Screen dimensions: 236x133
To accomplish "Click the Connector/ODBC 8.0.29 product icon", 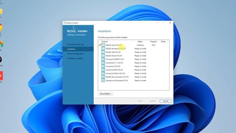I will click(103, 59).
